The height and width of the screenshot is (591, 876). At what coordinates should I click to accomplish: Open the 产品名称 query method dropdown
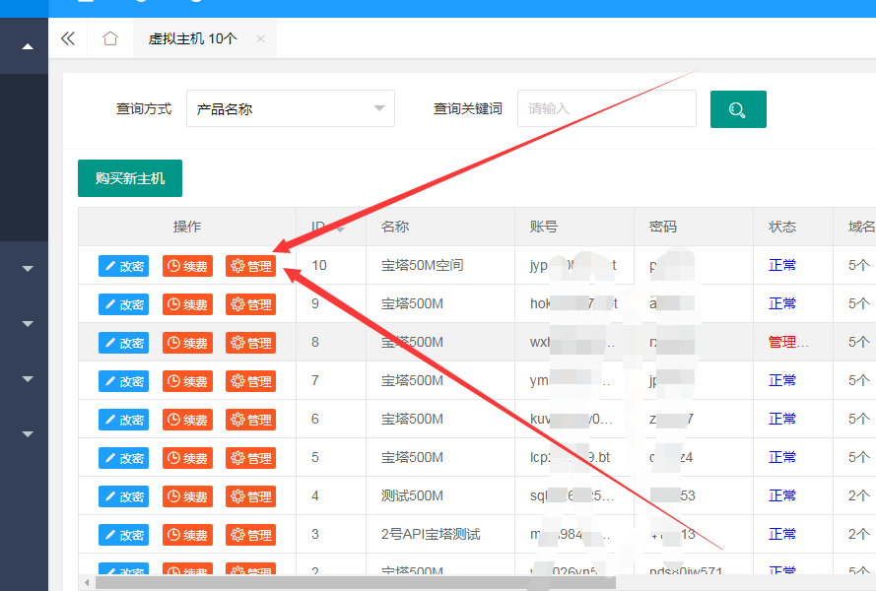click(x=291, y=108)
